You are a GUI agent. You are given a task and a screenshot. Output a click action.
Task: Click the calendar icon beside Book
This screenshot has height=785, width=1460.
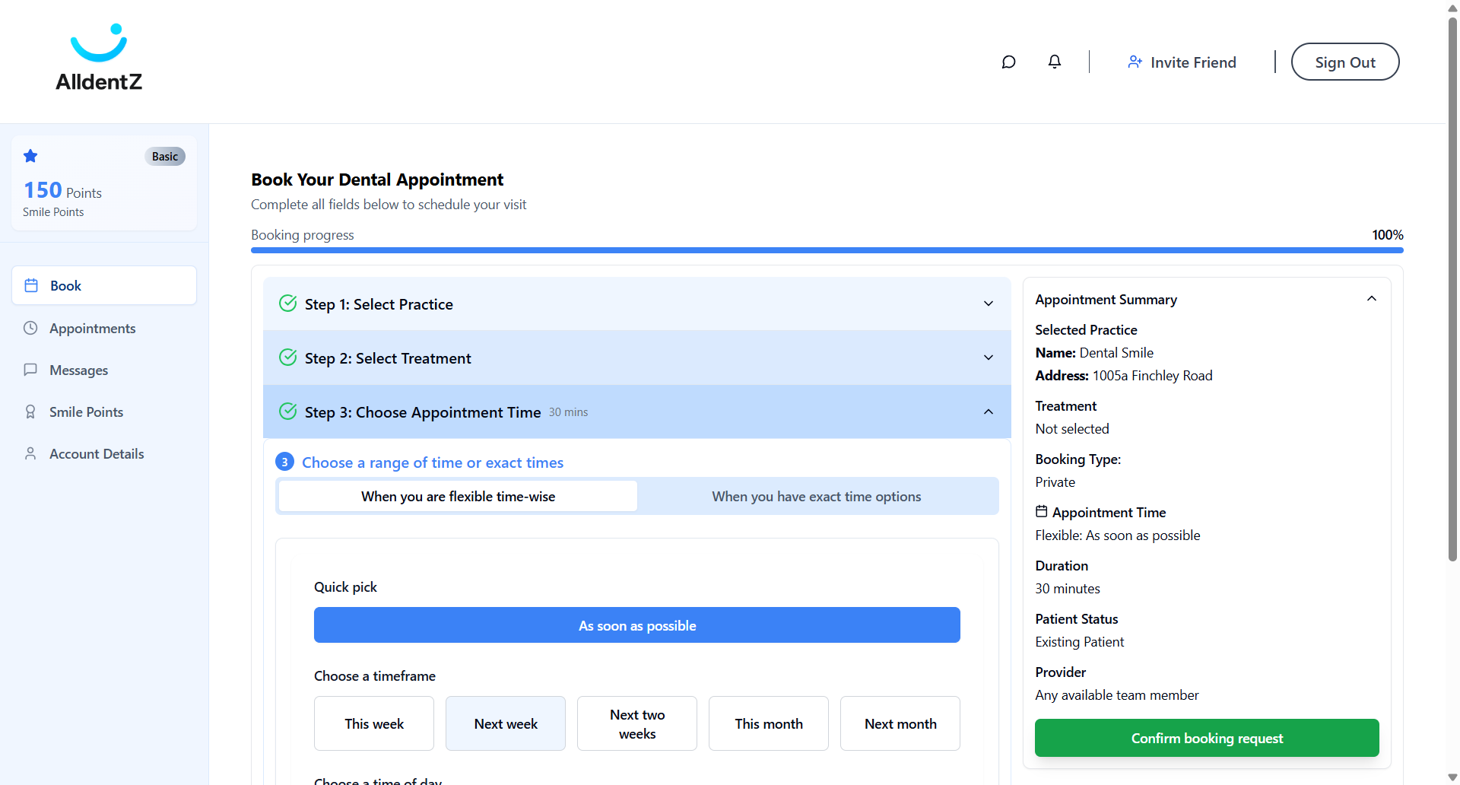[x=31, y=286]
